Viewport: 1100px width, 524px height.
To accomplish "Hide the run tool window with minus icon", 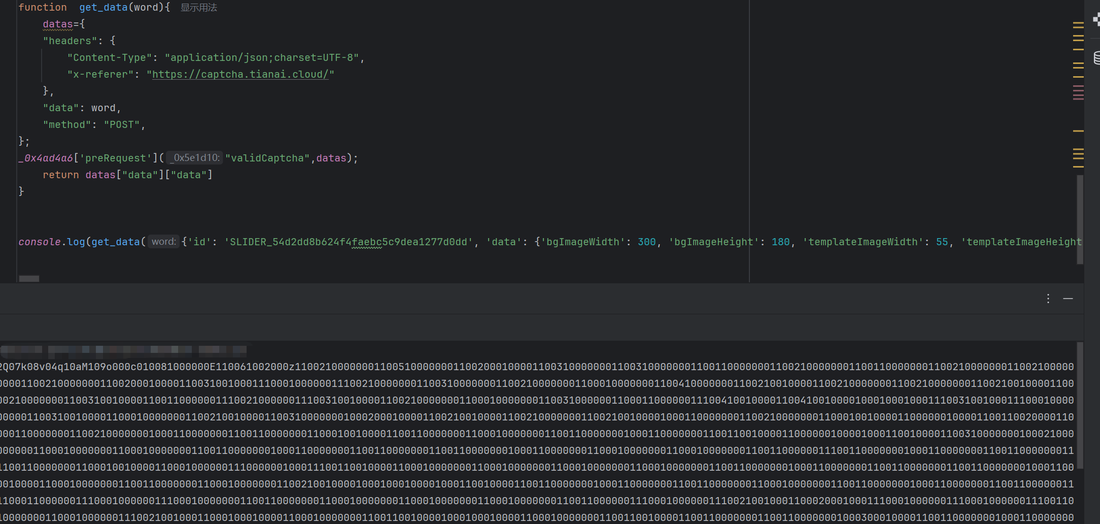I will 1068,299.
